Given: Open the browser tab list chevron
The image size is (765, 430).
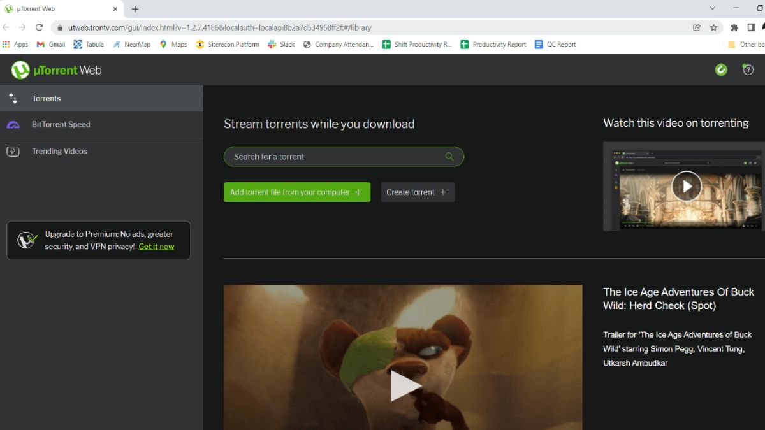Looking at the screenshot, I should pyautogui.click(x=712, y=9).
